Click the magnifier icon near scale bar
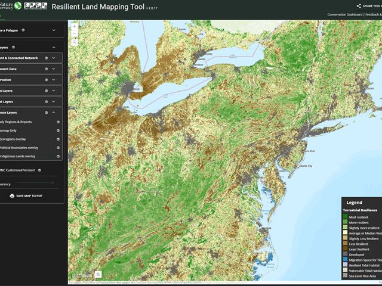 point(97,274)
